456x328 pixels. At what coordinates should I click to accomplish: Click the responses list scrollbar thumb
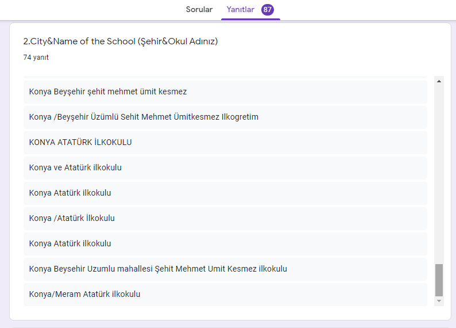pyautogui.click(x=439, y=280)
